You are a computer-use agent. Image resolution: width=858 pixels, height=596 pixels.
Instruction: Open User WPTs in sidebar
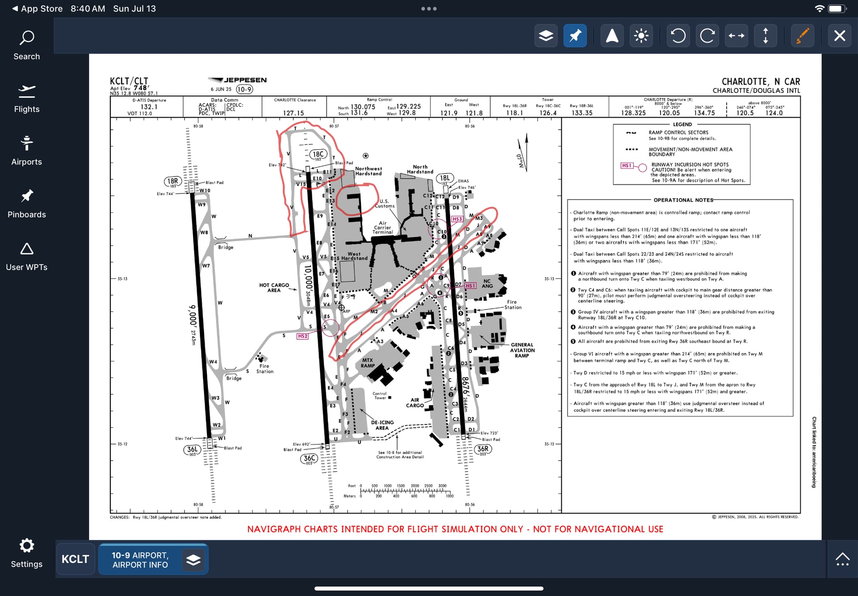coord(27,256)
